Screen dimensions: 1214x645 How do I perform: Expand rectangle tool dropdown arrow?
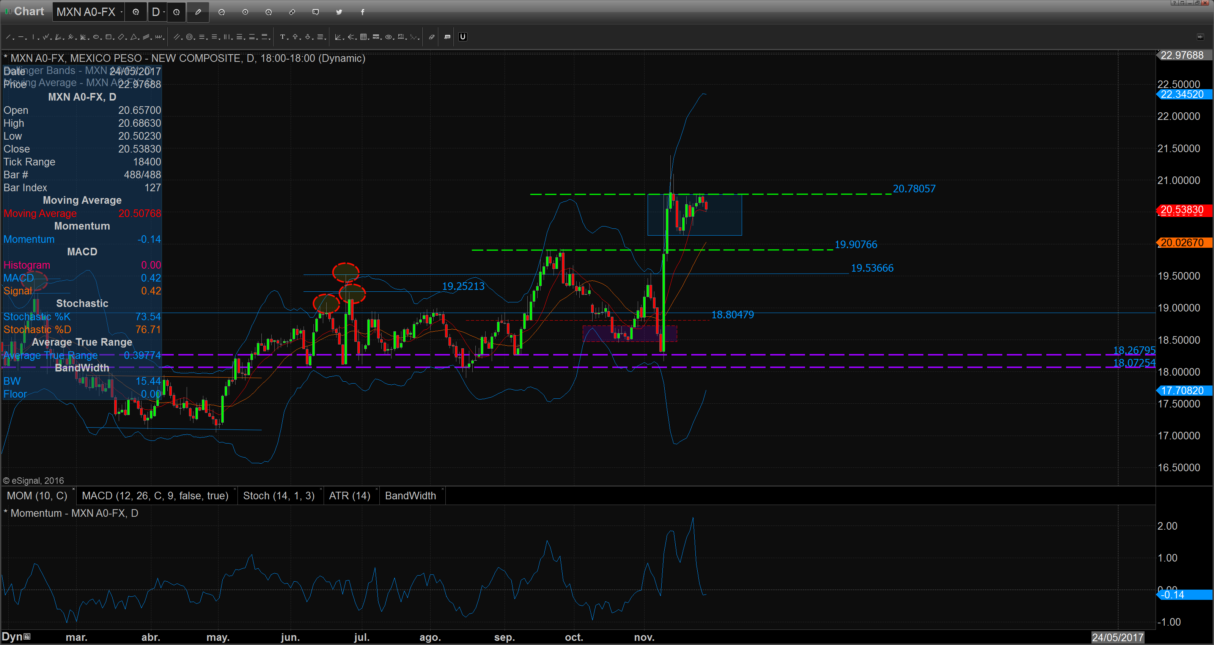[113, 39]
